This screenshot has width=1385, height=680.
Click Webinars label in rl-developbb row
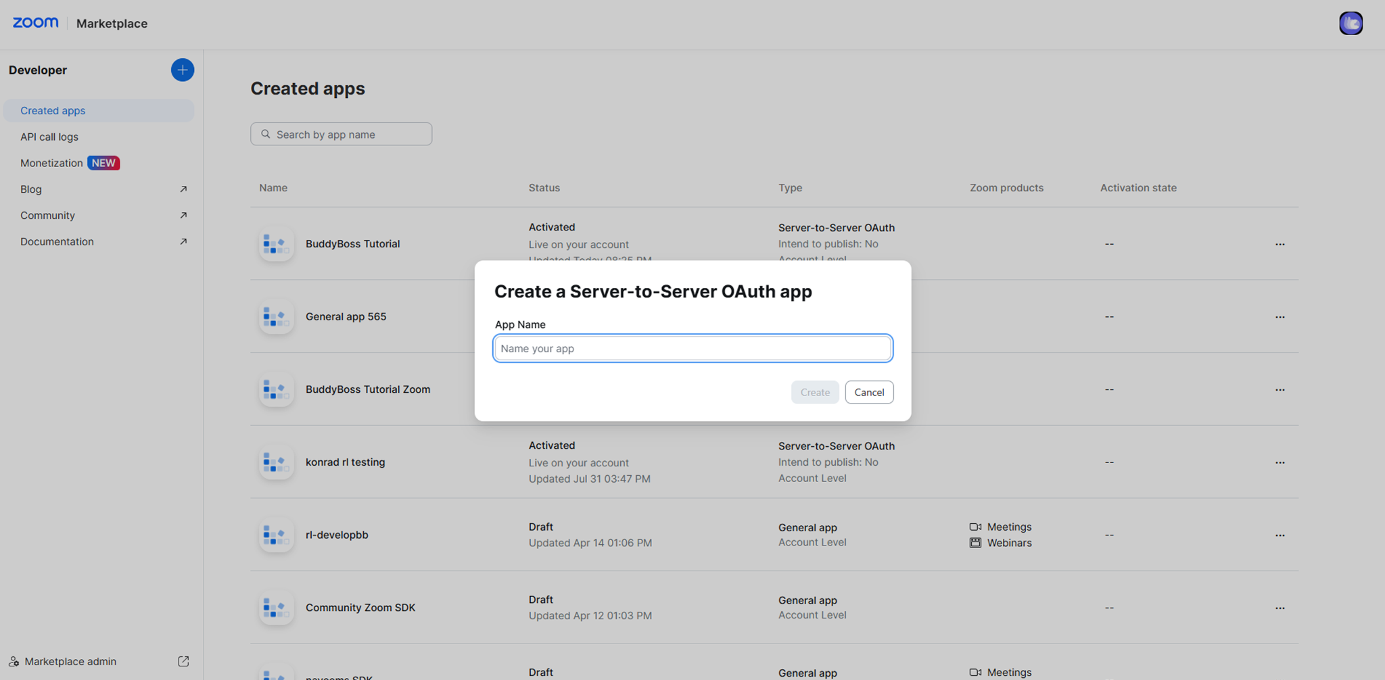1009,543
